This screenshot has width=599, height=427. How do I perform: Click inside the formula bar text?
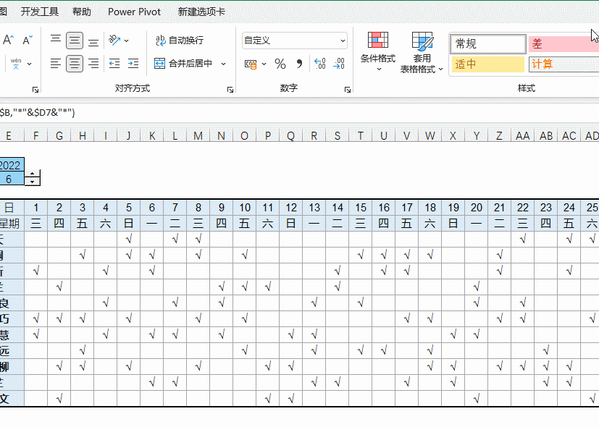tap(38, 113)
